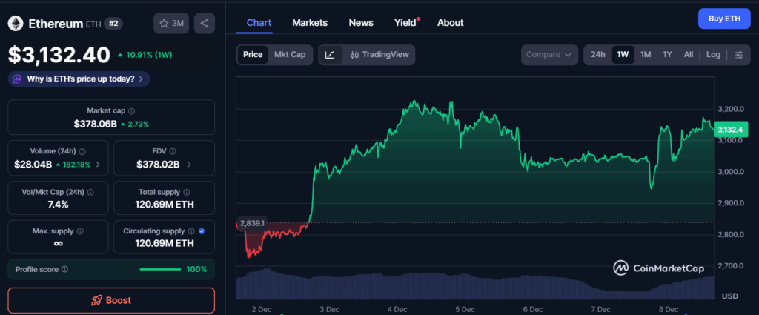Viewport: 759px width, 315px height.
Task: Click the Profile score progress bar
Action: click(x=160, y=269)
